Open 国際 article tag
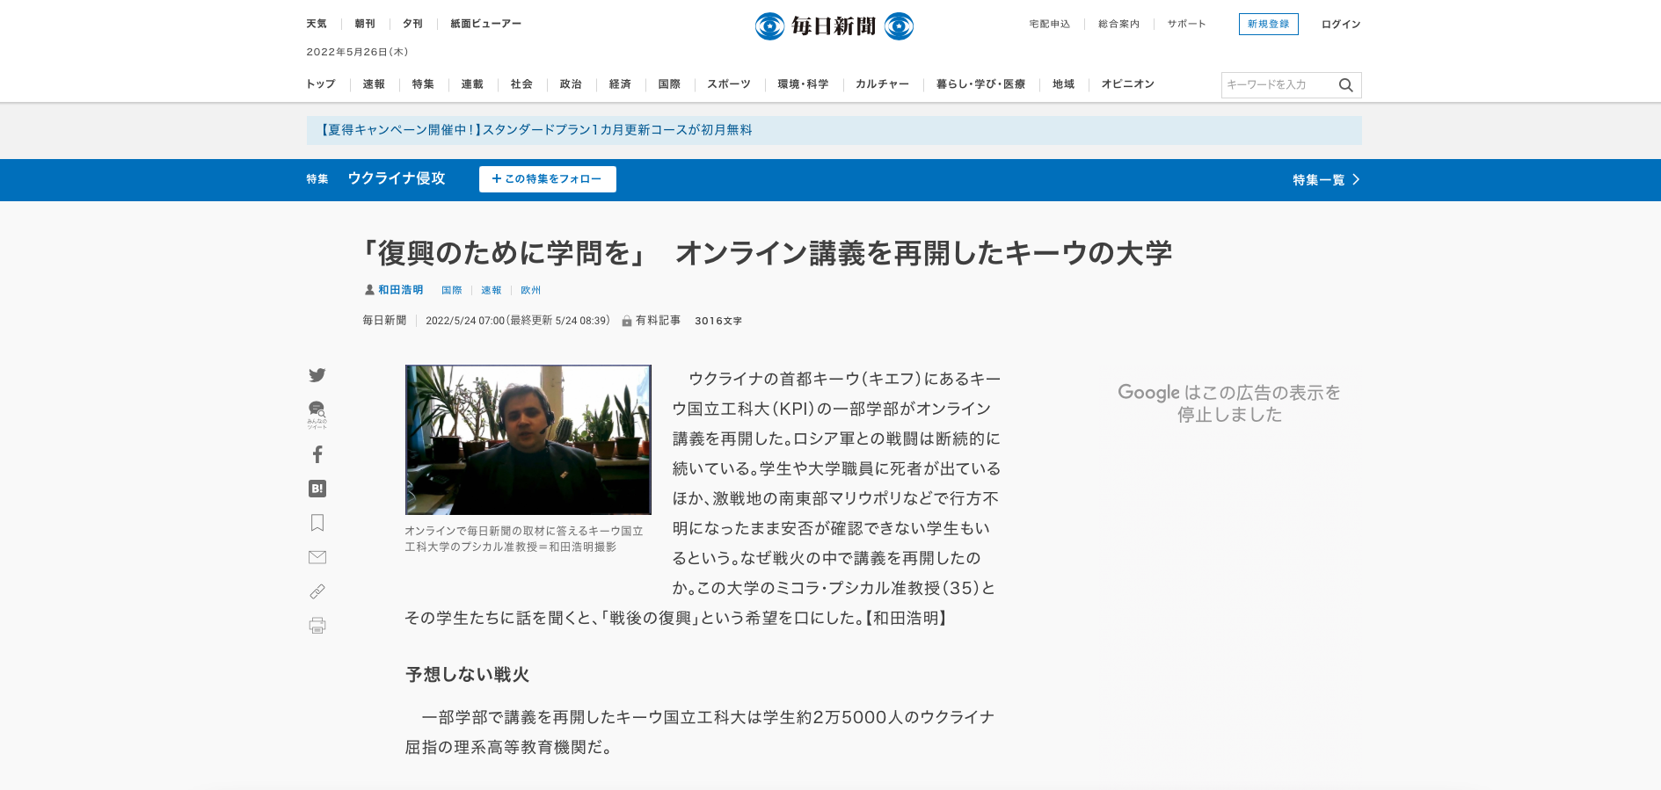Image resolution: width=1661 pixels, height=790 pixels. [452, 290]
